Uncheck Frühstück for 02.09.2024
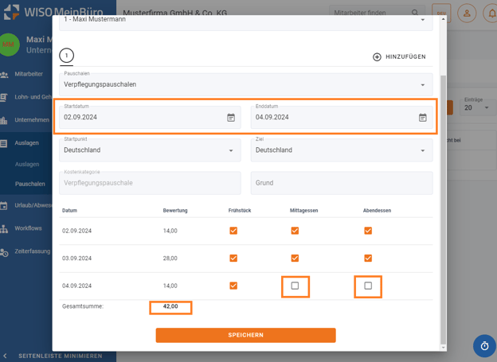The image size is (497, 362). 233,231
